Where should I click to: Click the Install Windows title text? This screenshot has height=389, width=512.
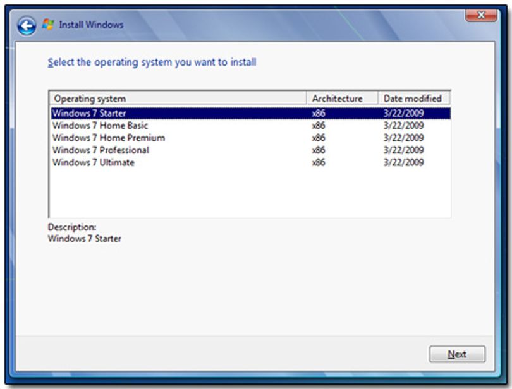[x=91, y=25]
